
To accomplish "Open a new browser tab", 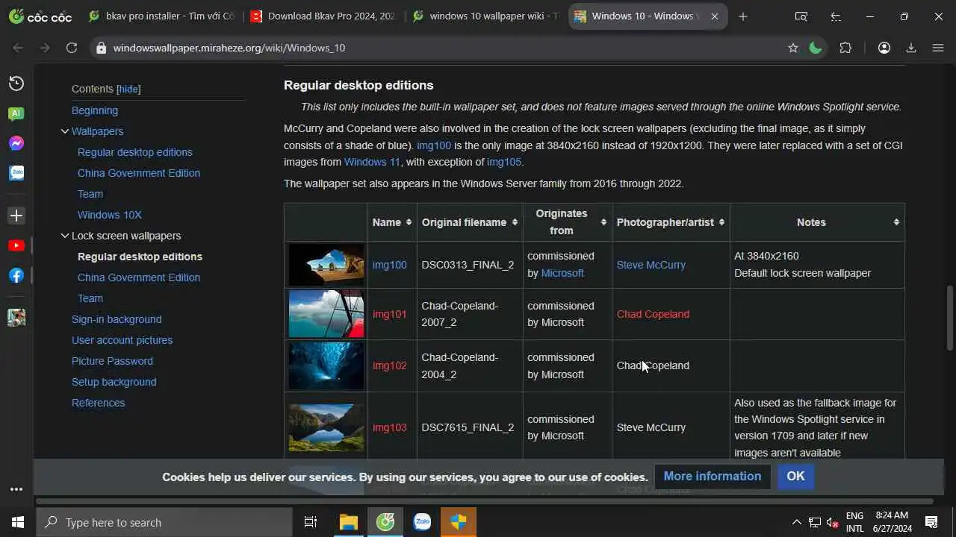I will click(742, 16).
